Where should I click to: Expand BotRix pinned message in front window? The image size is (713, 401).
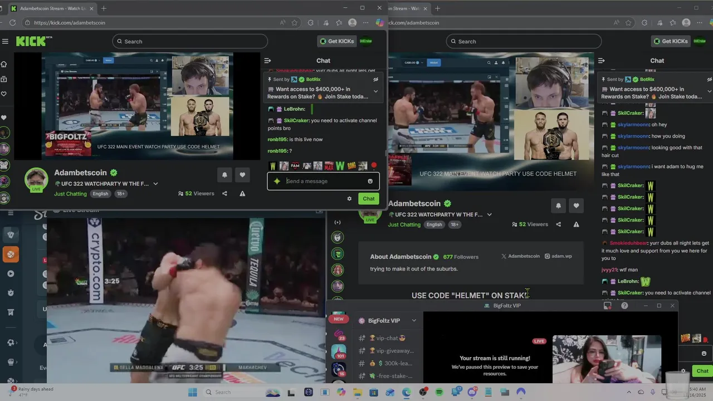click(x=375, y=91)
